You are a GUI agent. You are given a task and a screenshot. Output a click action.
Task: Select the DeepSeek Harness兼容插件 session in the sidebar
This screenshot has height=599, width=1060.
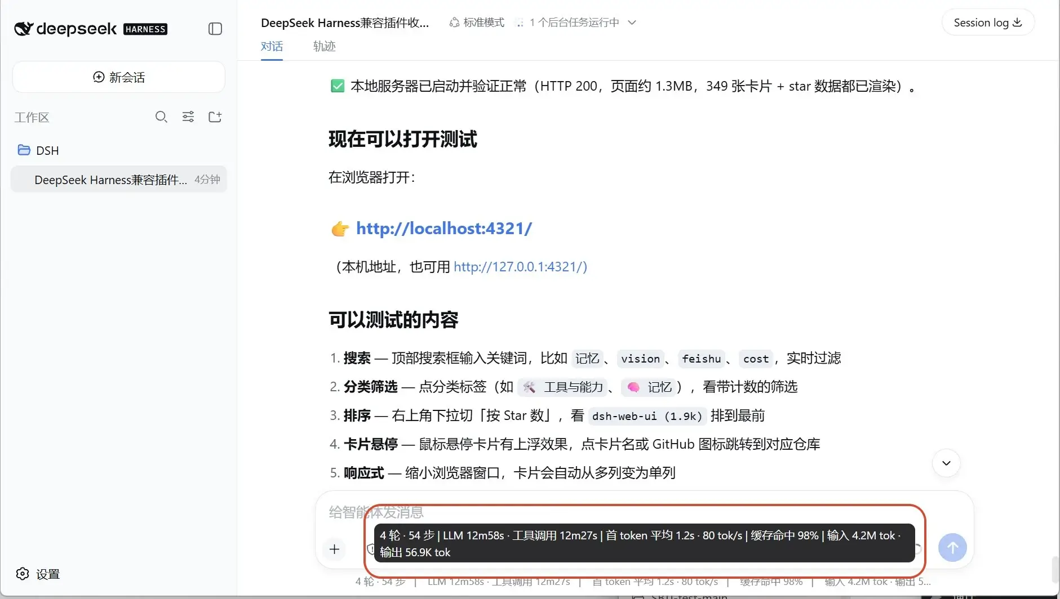point(119,180)
